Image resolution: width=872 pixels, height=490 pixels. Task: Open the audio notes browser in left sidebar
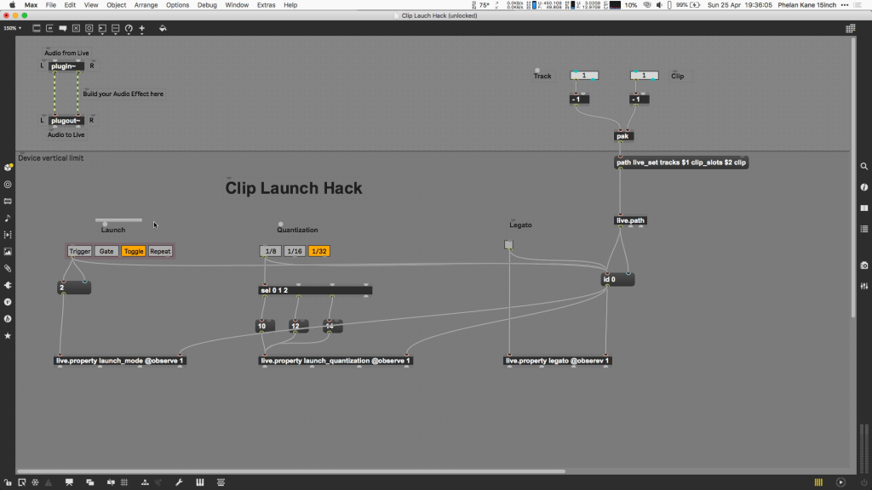coord(8,218)
